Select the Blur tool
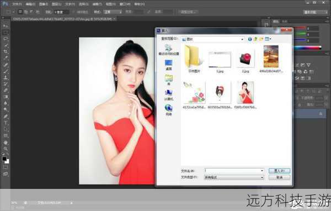Viewport: 331px width, 211px height. [6, 103]
